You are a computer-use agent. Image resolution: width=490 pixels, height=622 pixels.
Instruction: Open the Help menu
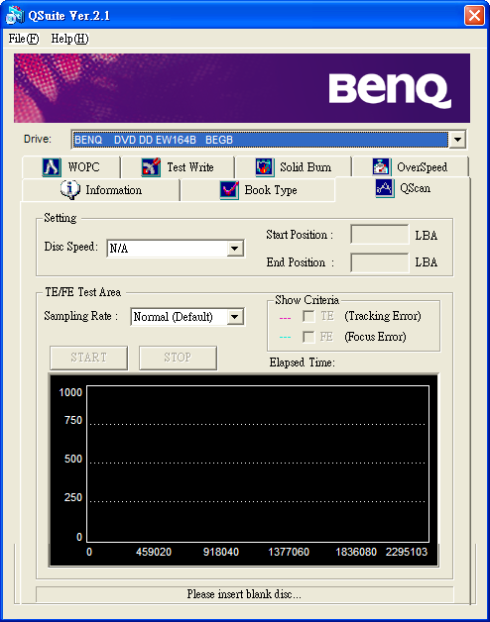70,39
